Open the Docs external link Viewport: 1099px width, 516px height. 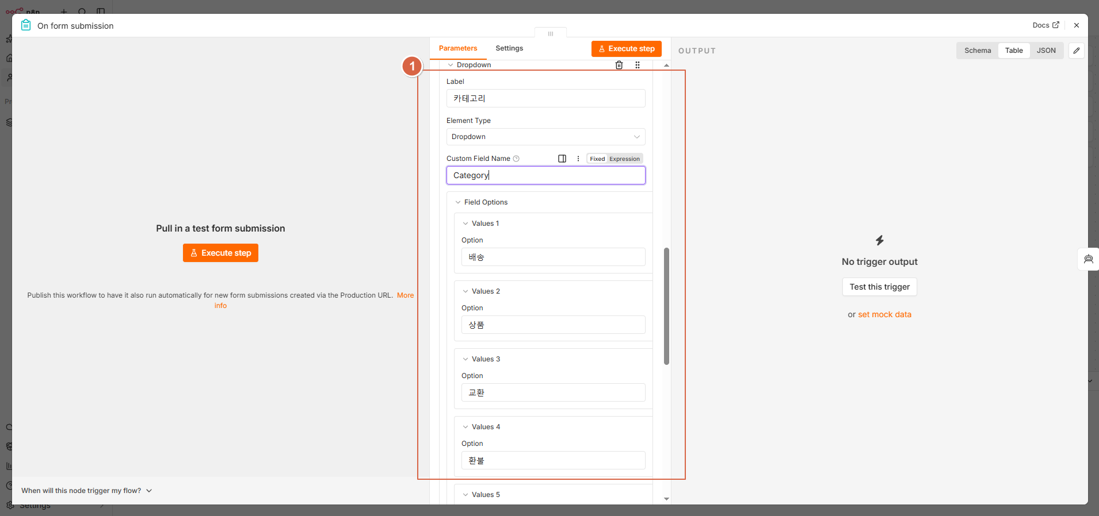coord(1045,25)
